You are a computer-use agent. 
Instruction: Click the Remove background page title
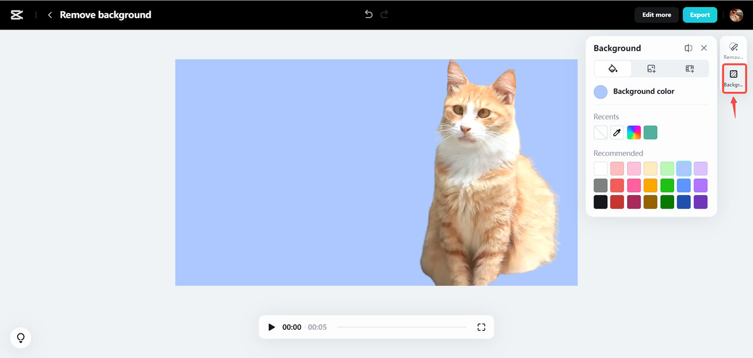(105, 15)
